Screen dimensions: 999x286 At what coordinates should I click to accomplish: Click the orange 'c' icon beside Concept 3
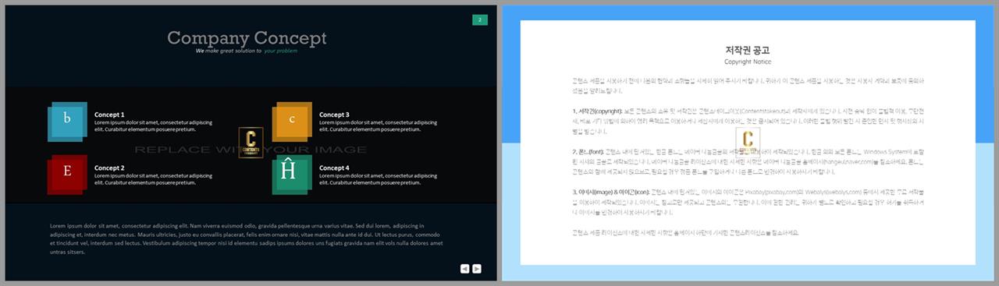292,122
